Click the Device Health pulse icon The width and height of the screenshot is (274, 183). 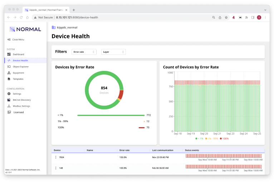click(9, 61)
